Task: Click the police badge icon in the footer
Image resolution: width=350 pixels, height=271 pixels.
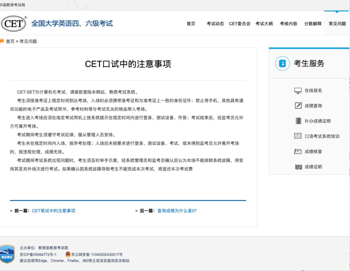Action: pos(68,254)
